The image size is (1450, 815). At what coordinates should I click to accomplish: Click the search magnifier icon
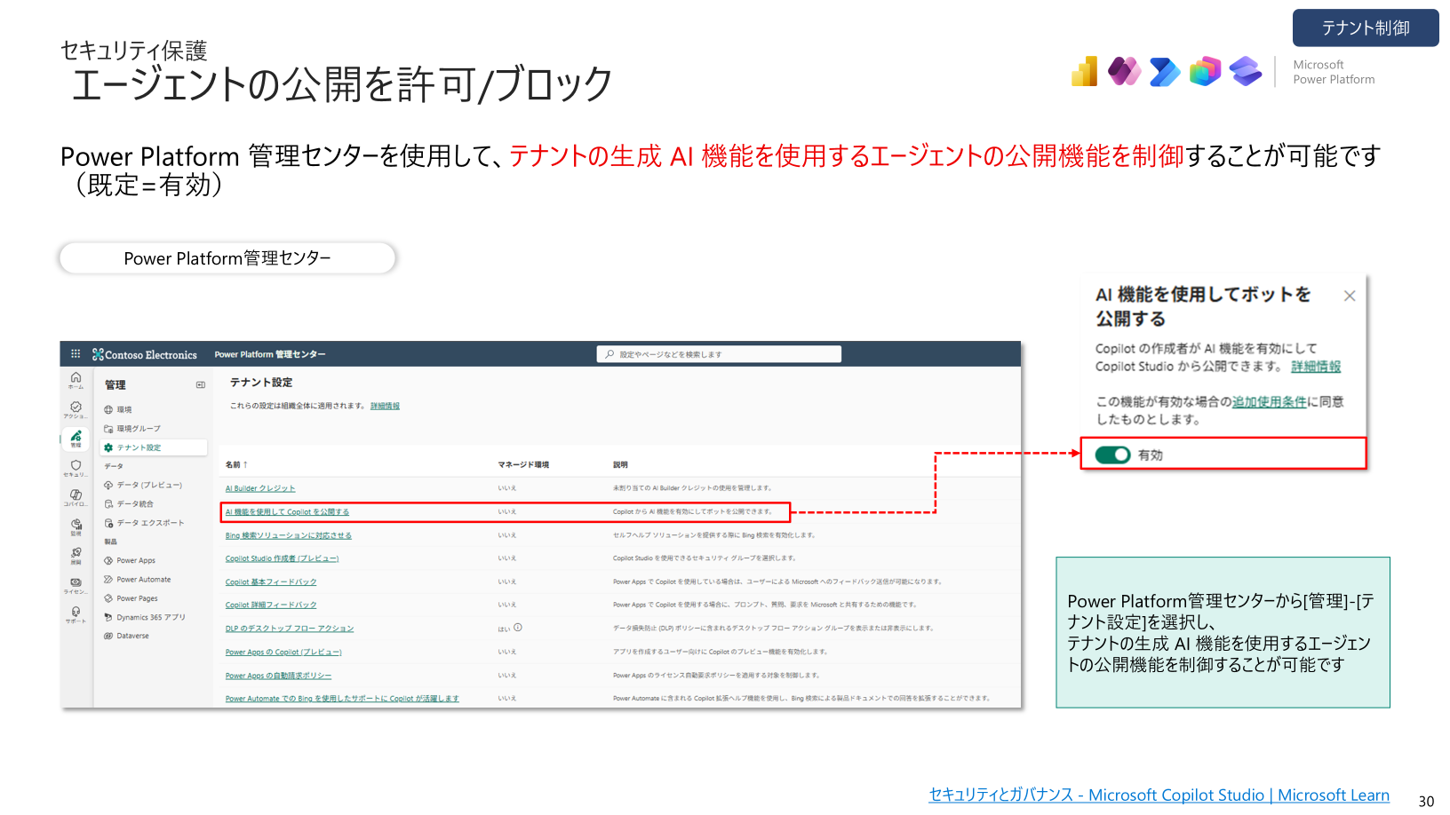pos(609,354)
